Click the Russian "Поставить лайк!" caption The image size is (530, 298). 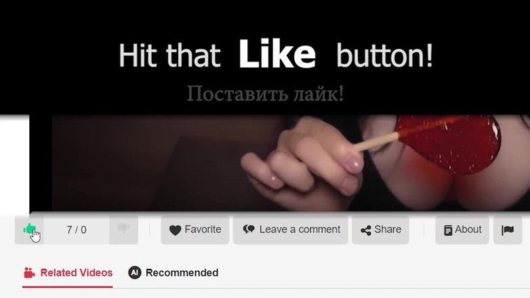265,93
